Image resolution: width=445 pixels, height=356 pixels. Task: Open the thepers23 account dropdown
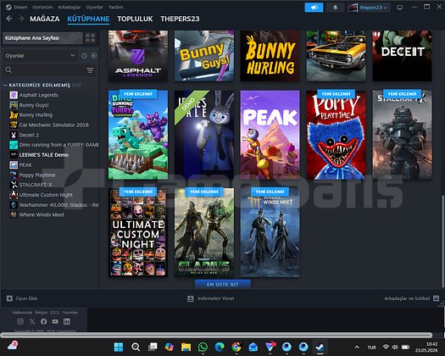(x=369, y=8)
